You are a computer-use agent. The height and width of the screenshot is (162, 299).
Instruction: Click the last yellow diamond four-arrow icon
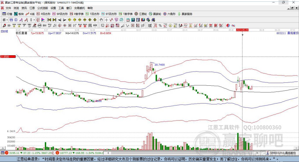point(95,20)
